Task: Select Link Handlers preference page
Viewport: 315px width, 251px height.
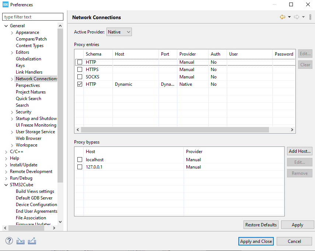Action: pyautogui.click(x=29, y=72)
